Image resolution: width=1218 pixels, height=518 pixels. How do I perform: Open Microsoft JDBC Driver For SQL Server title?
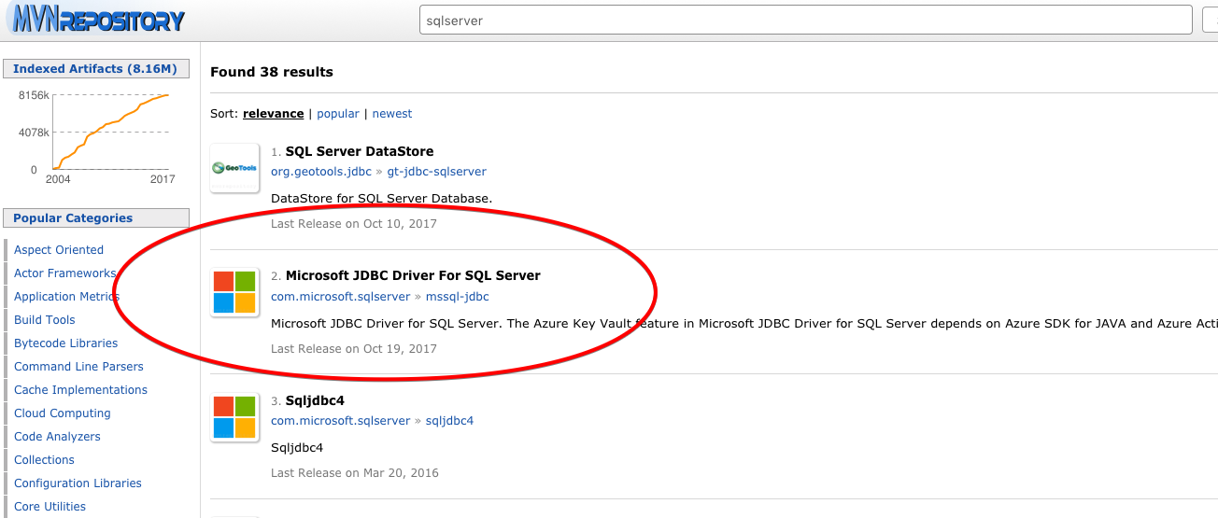[x=413, y=275]
